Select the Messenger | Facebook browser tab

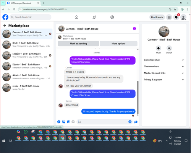(23, 3)
